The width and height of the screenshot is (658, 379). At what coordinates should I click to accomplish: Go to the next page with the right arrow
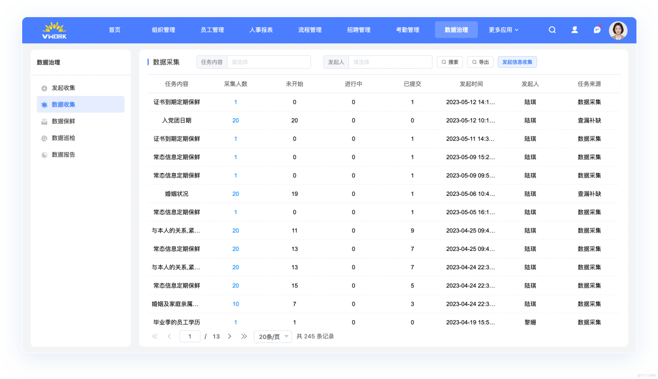coord(230,336)
